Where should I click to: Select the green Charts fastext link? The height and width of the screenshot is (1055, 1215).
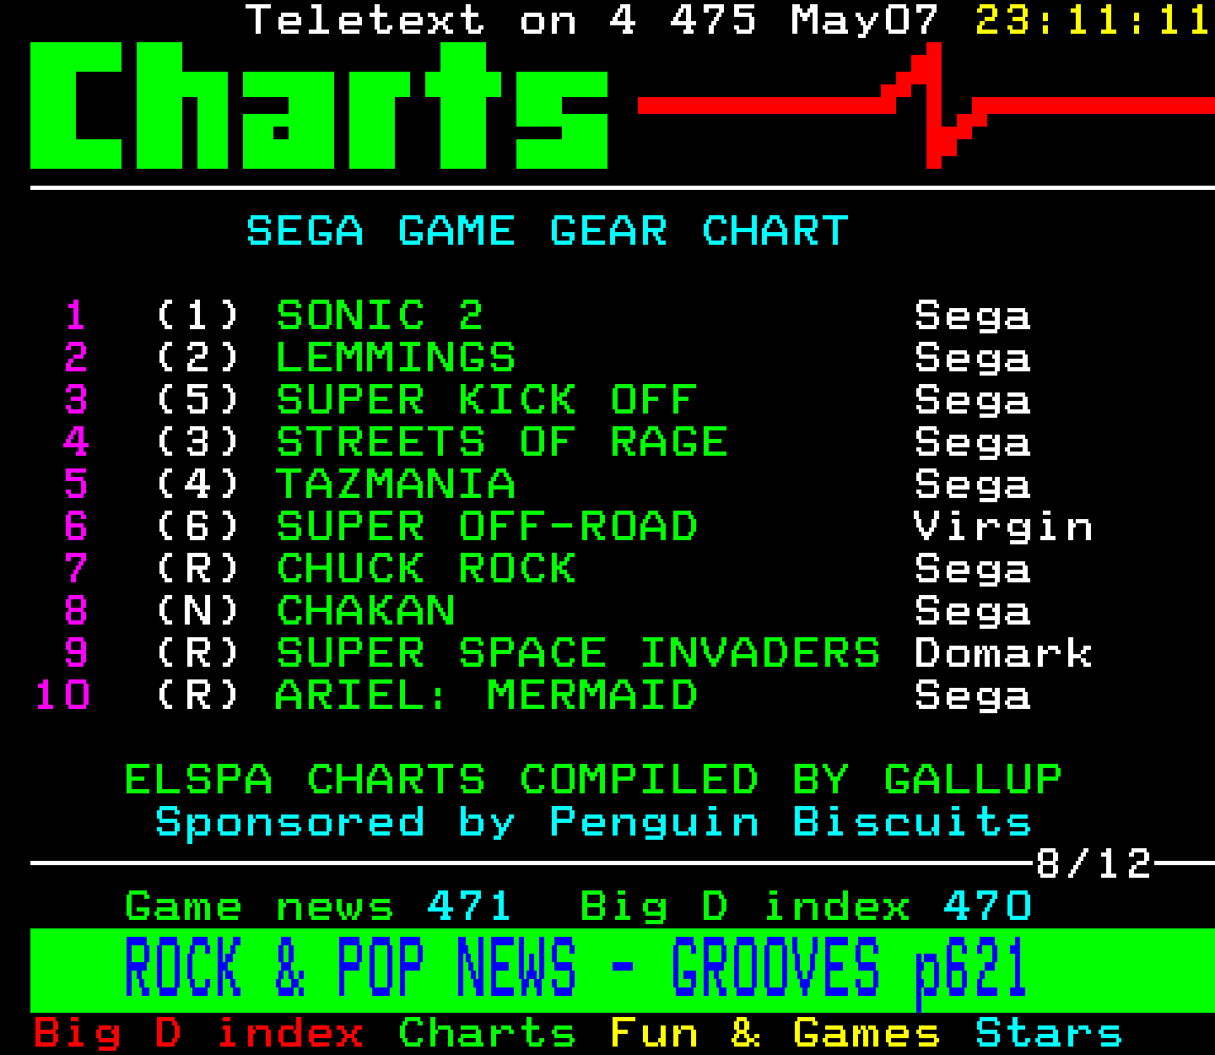pyautogui.click(x=487, y=1033)
